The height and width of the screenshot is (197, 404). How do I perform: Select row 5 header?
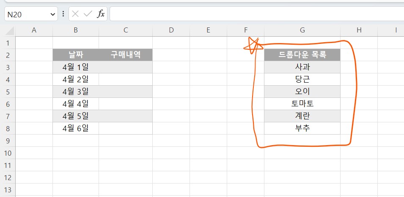[8, 92]
